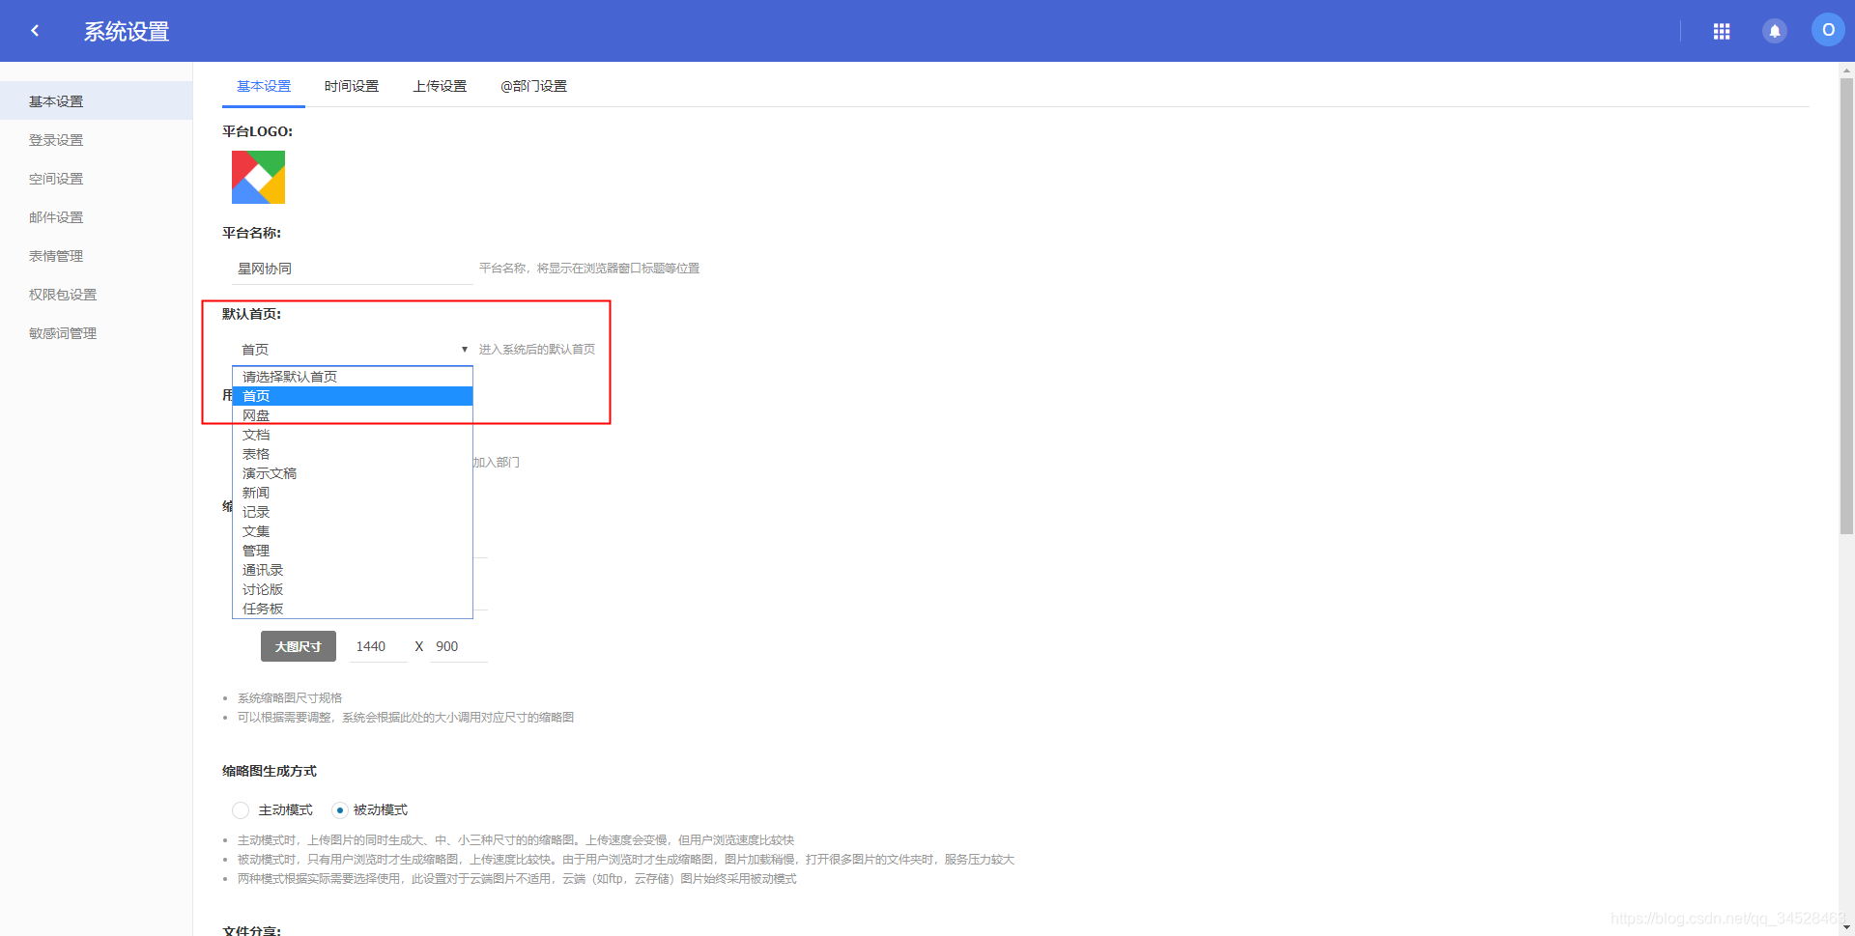The image size is (1855, 936).
Task: Click the back arrow to exit system settings
Action: pos(35,30)
